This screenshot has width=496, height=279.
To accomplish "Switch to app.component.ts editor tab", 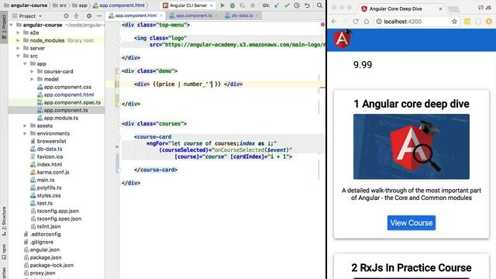I will click(x=194, y=15).
